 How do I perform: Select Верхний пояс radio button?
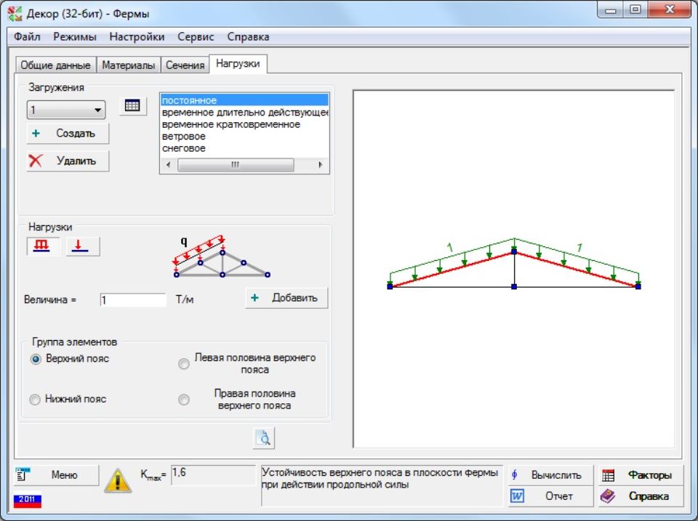[x=36, y=359]
